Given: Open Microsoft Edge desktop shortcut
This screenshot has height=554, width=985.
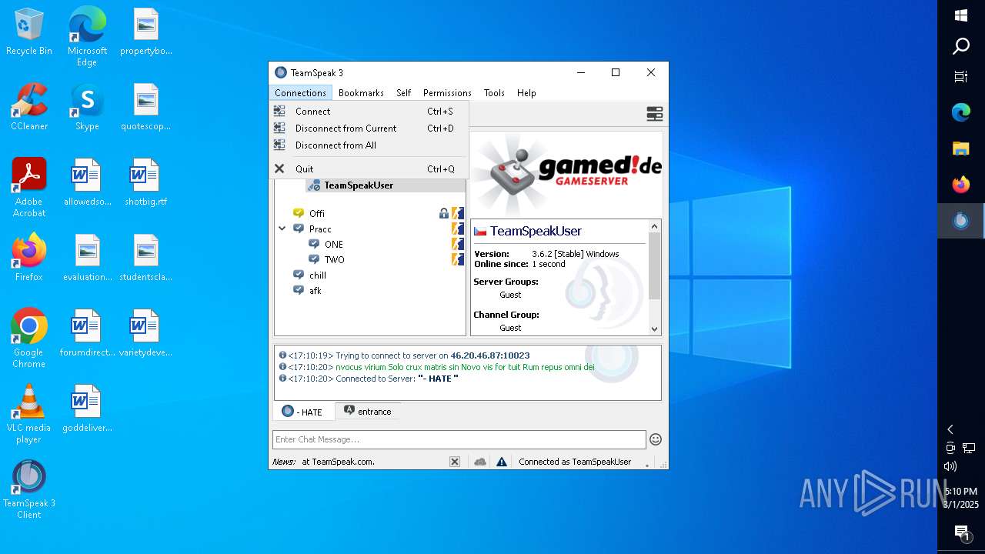Looking at the screenshot, I should pos(87,36).
